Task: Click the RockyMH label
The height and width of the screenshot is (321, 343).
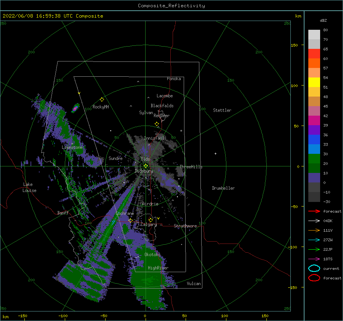Action: click(101, 107)
